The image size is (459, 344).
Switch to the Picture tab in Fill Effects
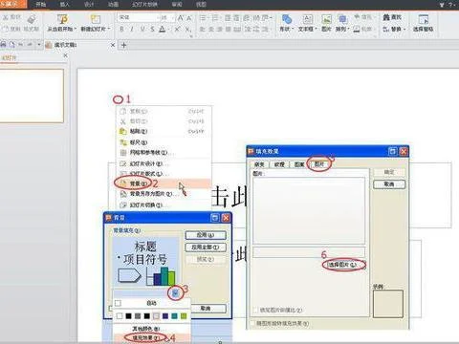point(319,164)
